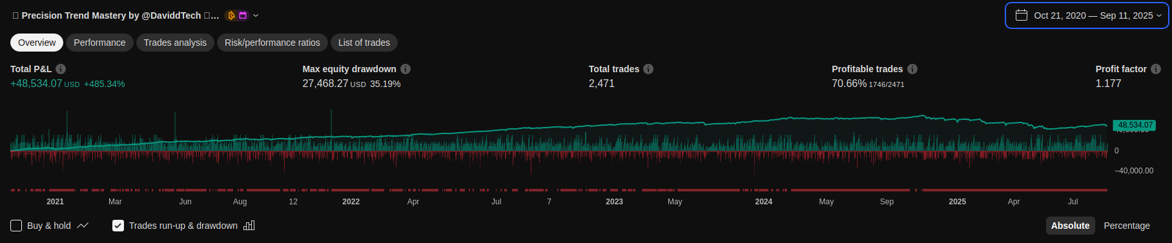Click the info icon beside Profitable trades
Viewport: 1172px width, 243px height.
[x=912, y=69]
